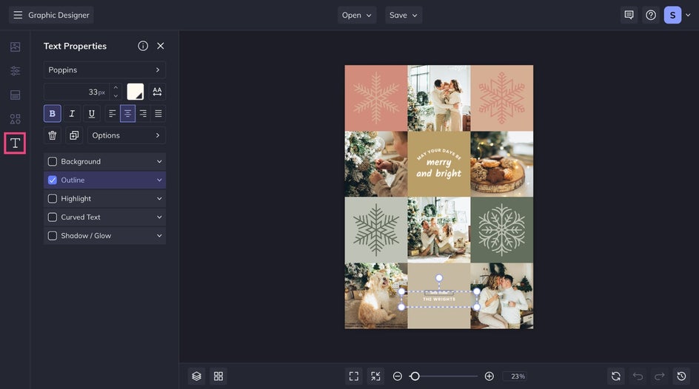Increase font size with up arrow
Screen dimensions: 699x389
point(116,88)
